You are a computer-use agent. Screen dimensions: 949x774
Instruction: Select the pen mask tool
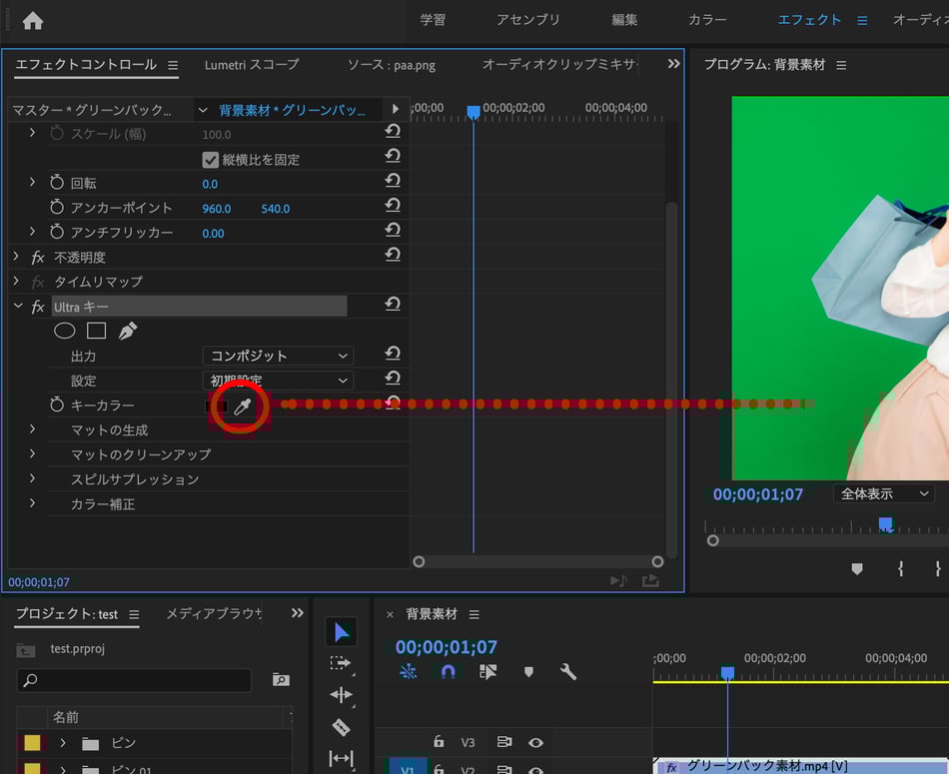(127, 331)
